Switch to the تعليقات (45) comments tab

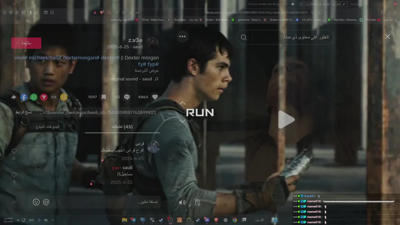pos(122,127)
